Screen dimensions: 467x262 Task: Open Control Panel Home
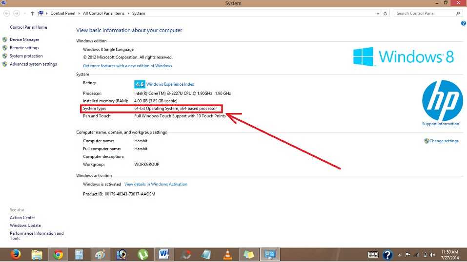pyautogui.click(x=28, y=27)
